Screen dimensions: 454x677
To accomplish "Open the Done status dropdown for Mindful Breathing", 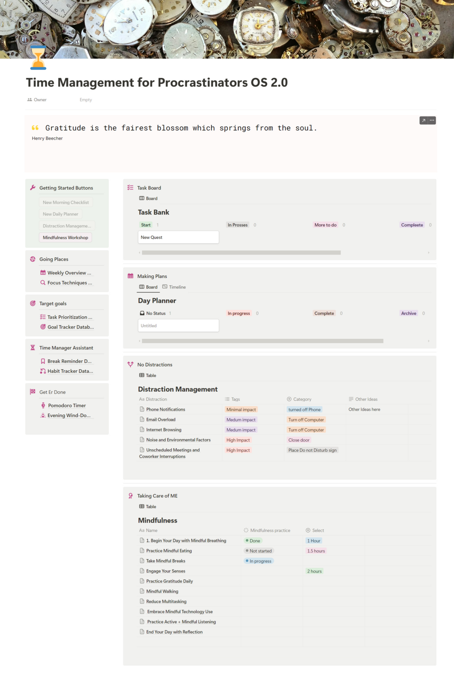I will tap(253, 541).
